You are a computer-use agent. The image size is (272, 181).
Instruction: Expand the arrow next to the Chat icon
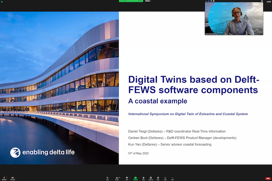pyautogui.click(x=131, y=176)
